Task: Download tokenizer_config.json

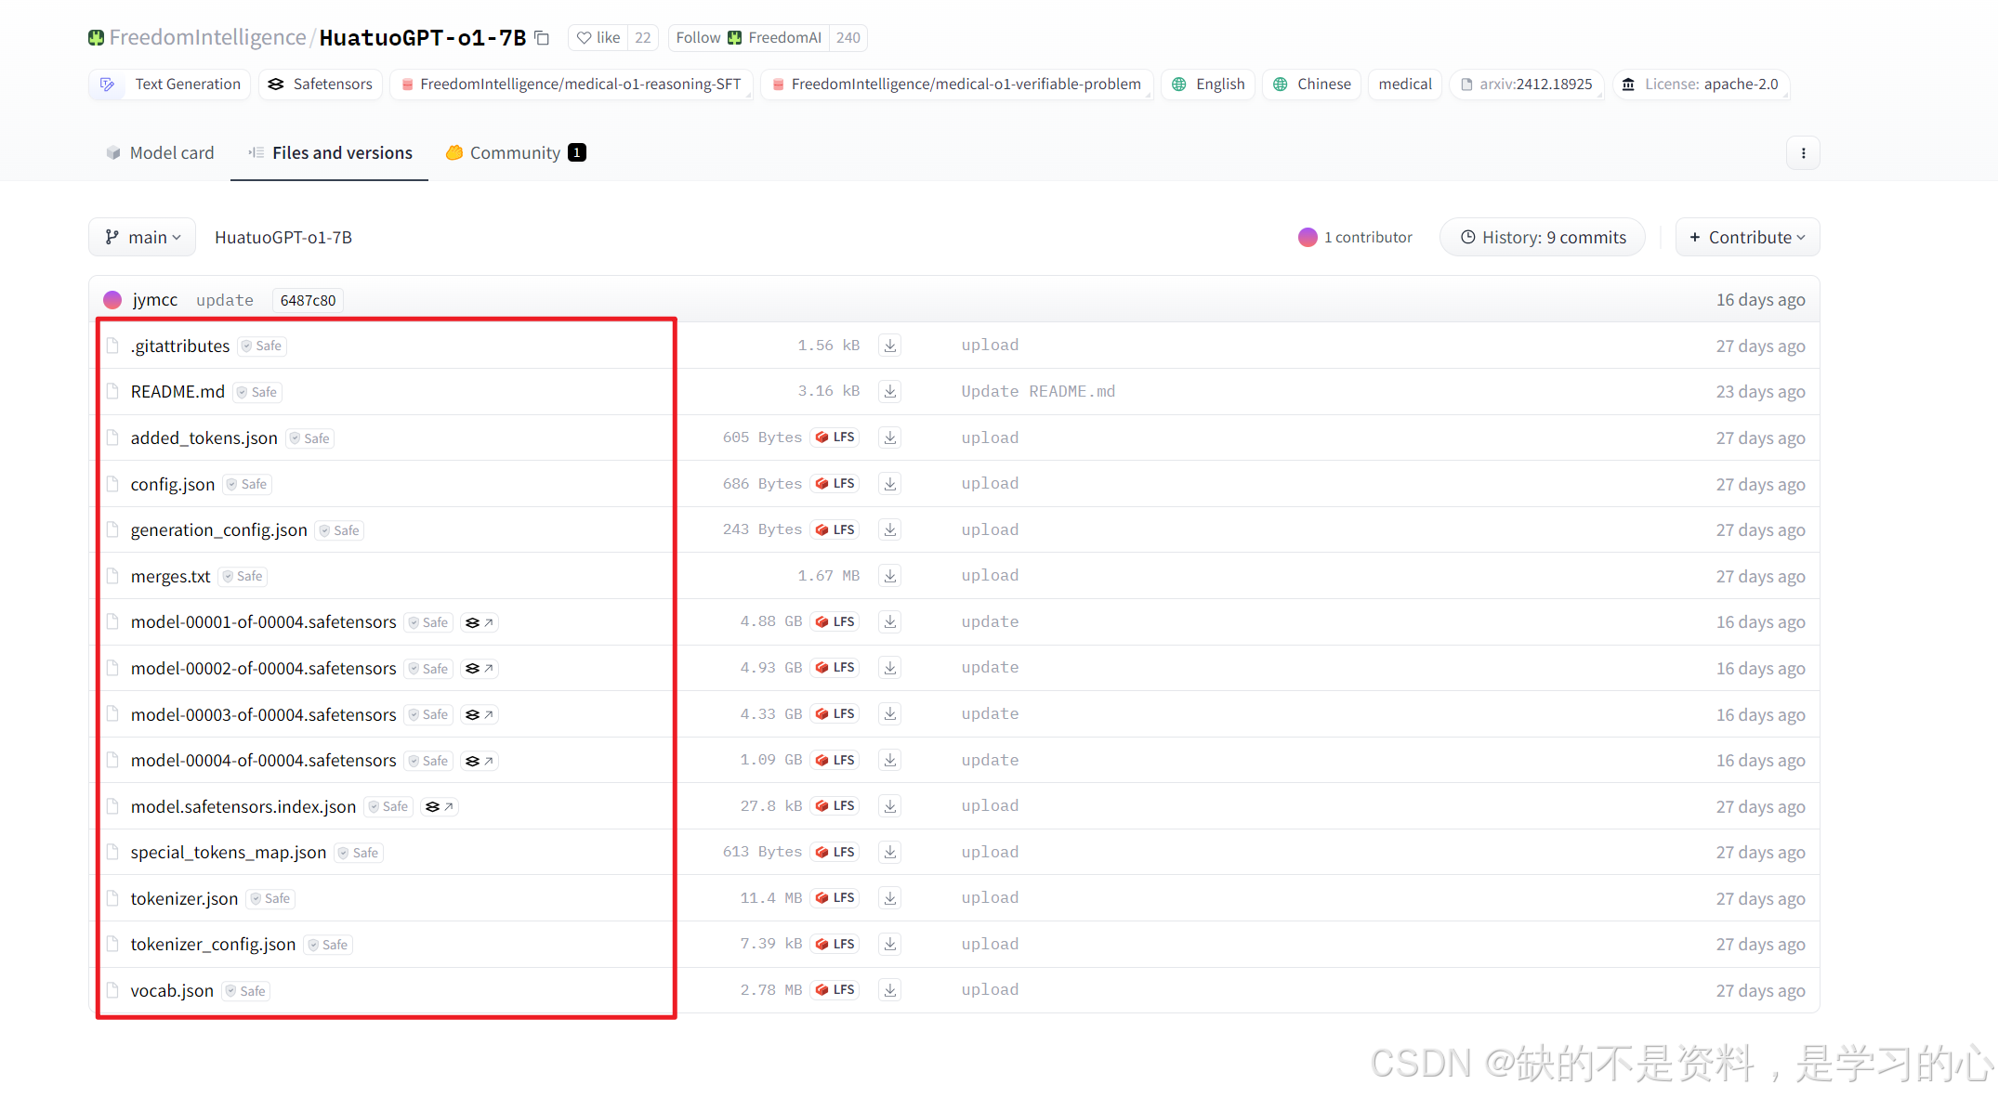Action: tap(890, 944)
